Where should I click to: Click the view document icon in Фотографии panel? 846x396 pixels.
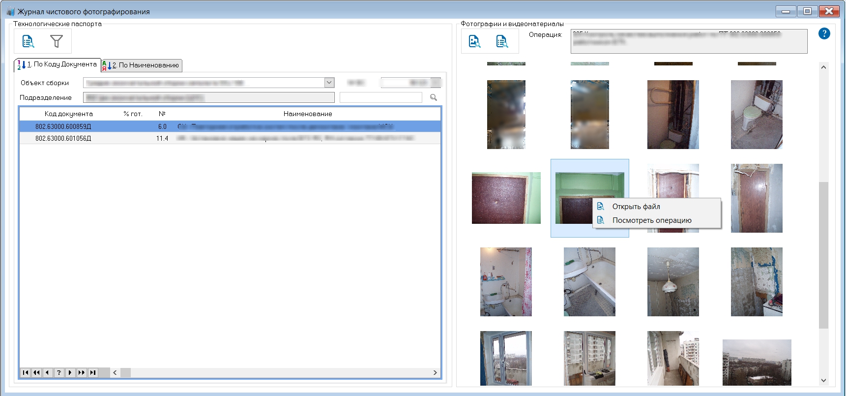tap(502, 41)
